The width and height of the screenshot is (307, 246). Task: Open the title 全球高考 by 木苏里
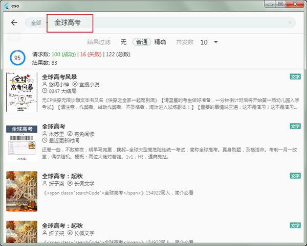[x=53, y=127]
